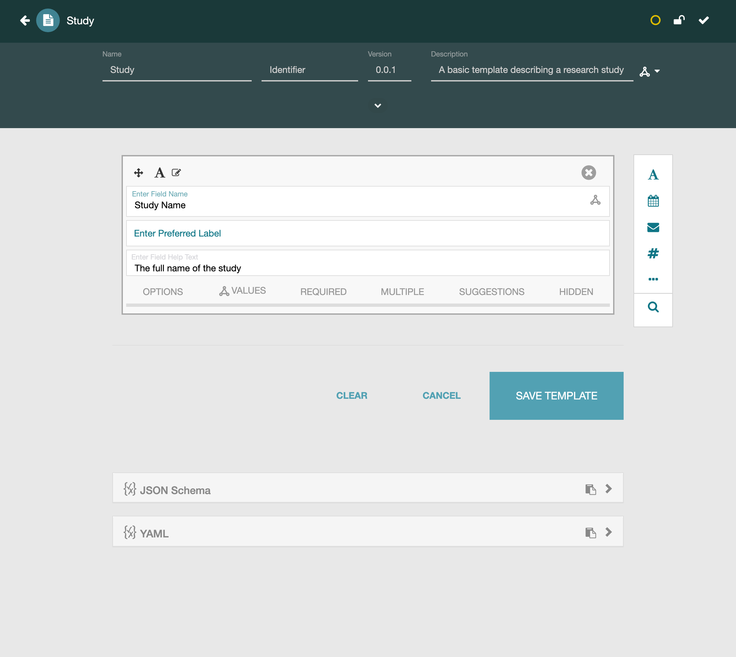Click the search magnifier icon in the sidebar
The height and width of the screenshot is (657, 736).
click(x=653, y=307)
